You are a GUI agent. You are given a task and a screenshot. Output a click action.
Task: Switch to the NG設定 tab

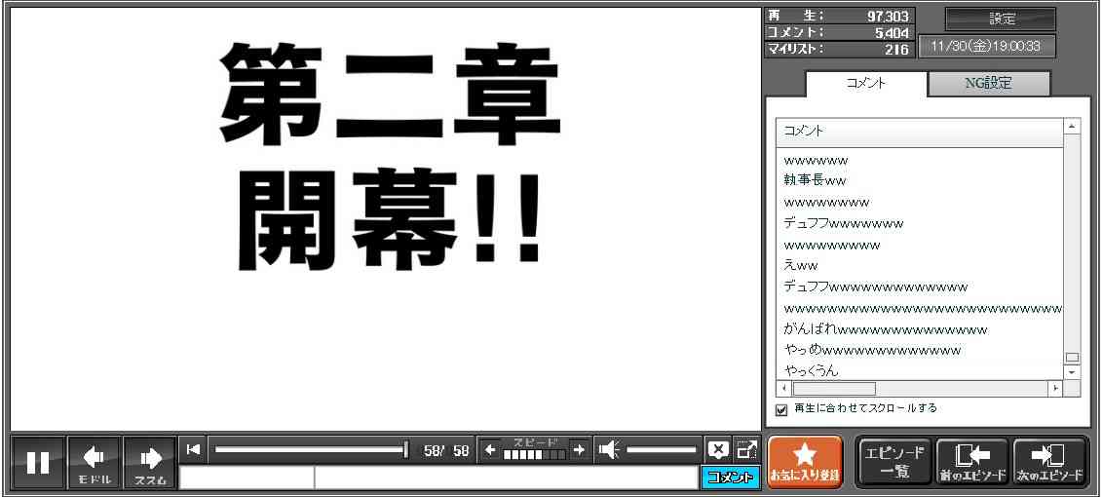click(988, 84)
